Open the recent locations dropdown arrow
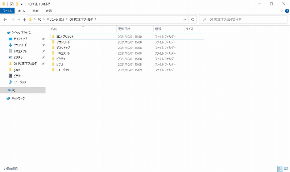This screenshot has height=172, width=290. click(19, 20)
